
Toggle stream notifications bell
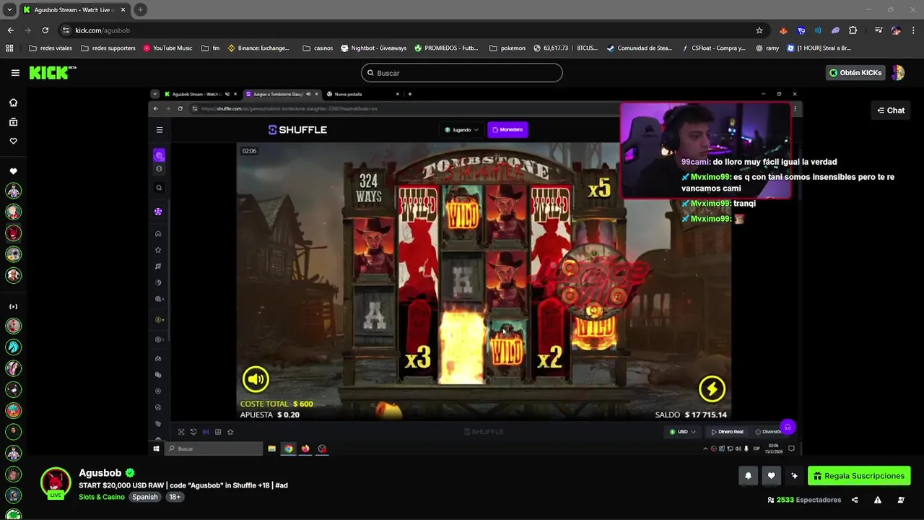point(748,476)
